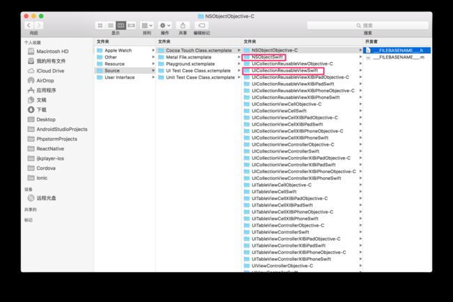Select Cocoa Touch Class.xctemplate

point(199,50)
